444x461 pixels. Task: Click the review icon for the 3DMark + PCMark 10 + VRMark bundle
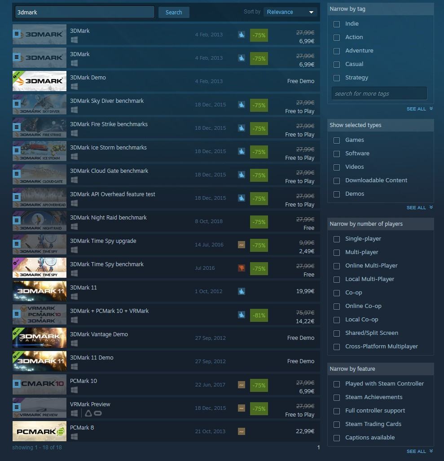coord(242,315)
